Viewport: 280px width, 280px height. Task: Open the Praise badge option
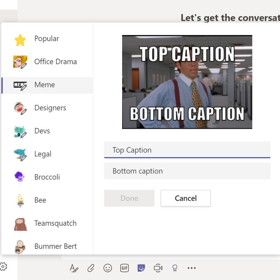coord(175,268)
